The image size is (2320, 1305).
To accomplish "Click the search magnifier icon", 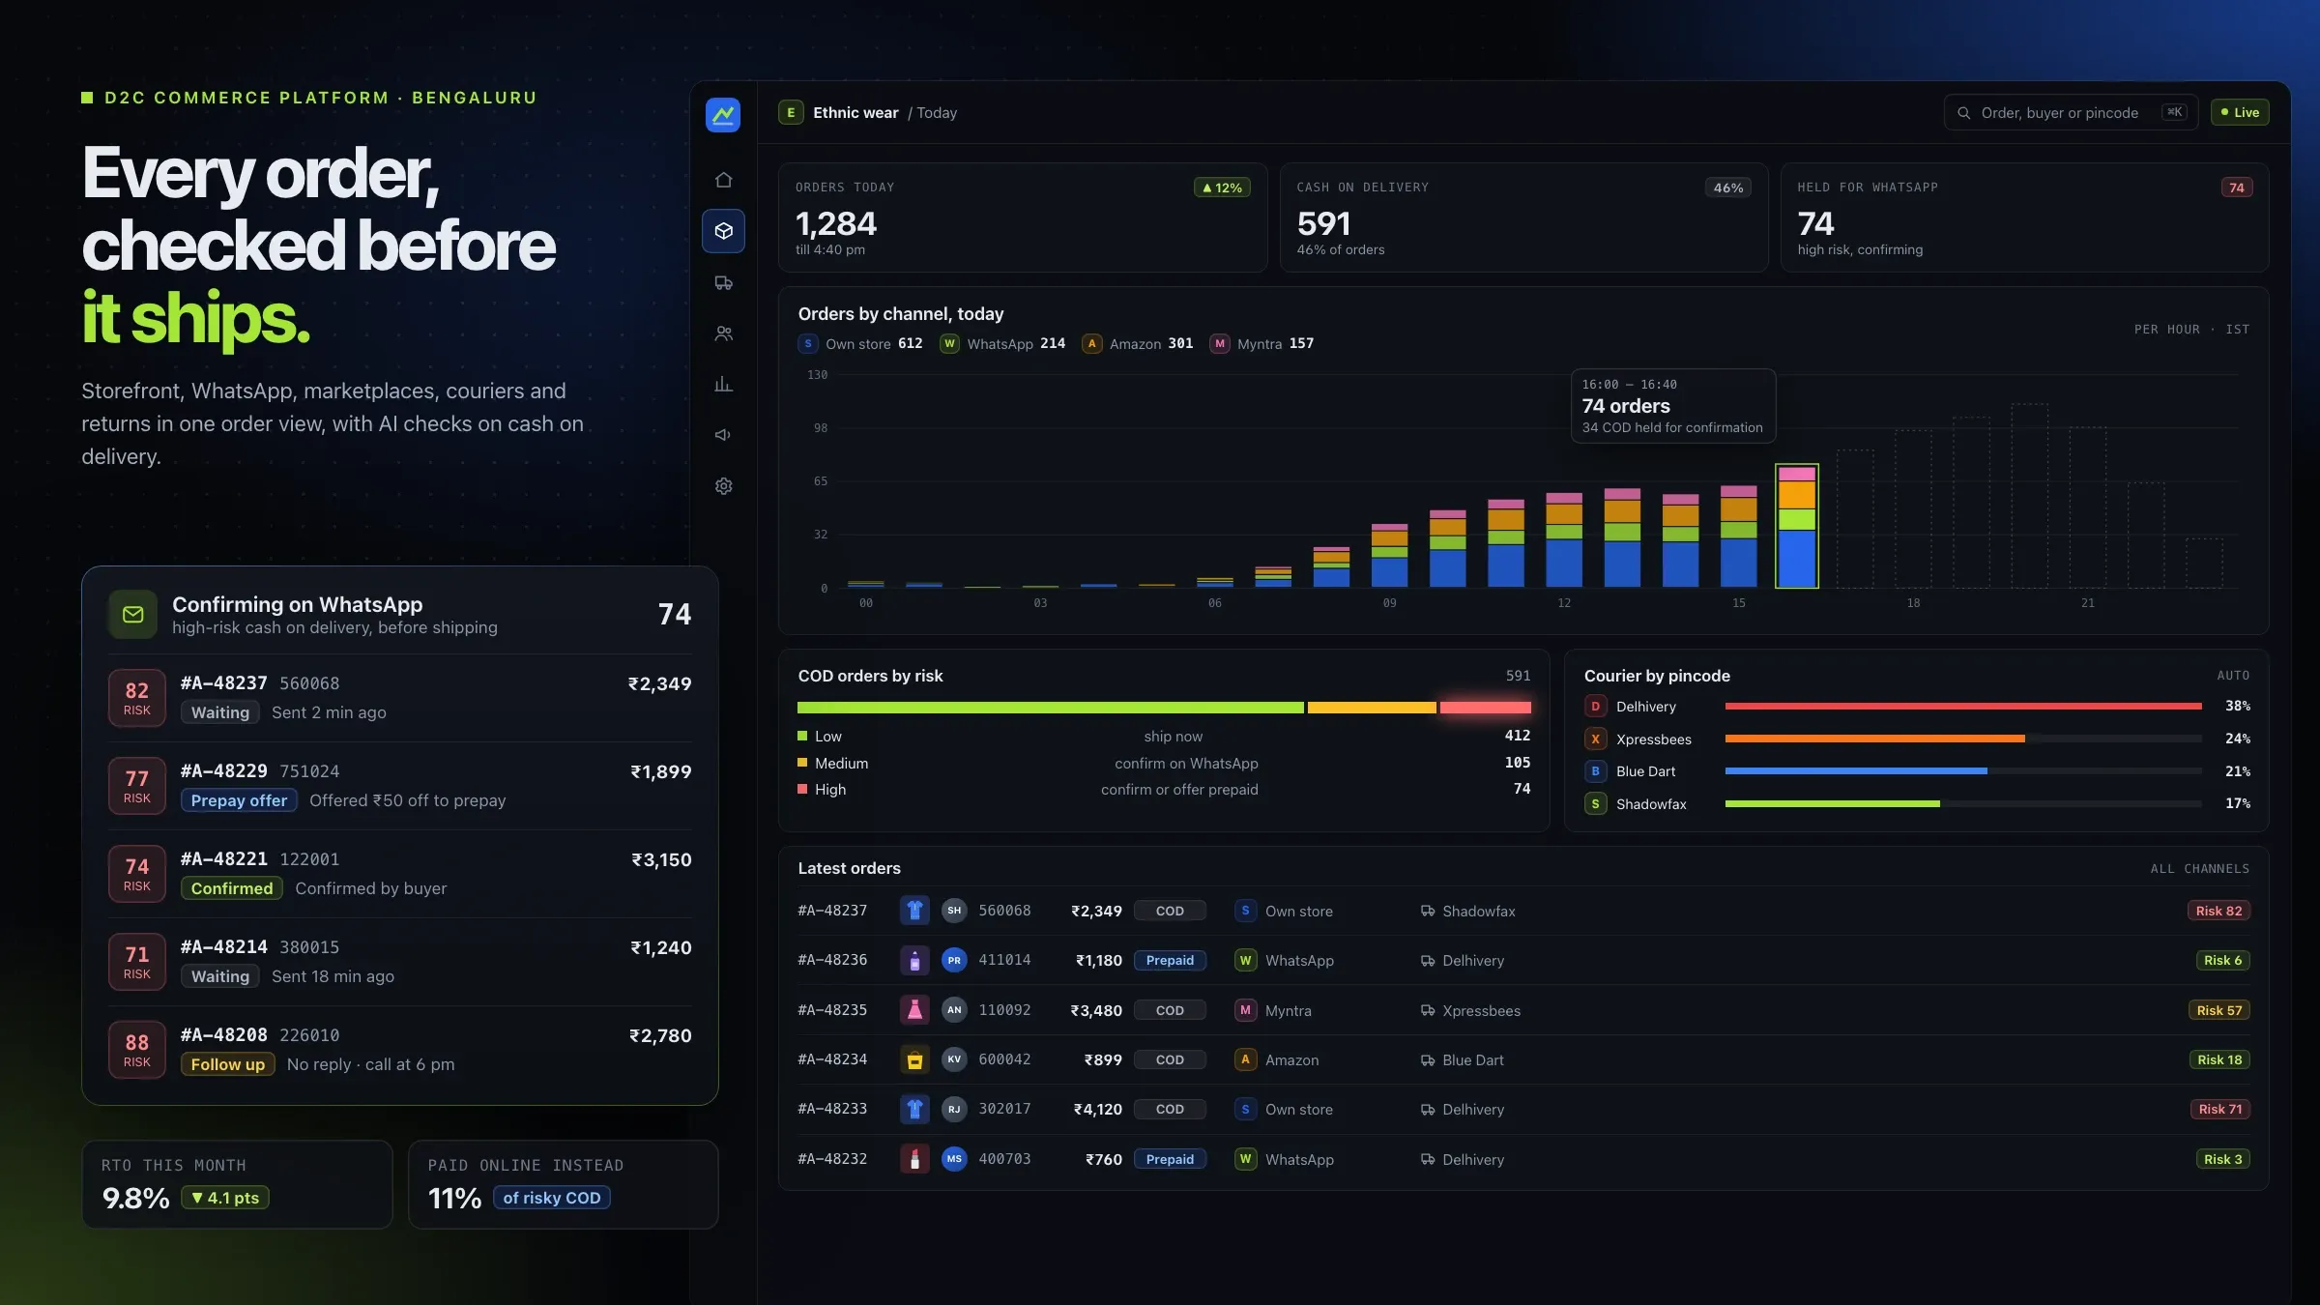I will click(x=1963, y=113).
